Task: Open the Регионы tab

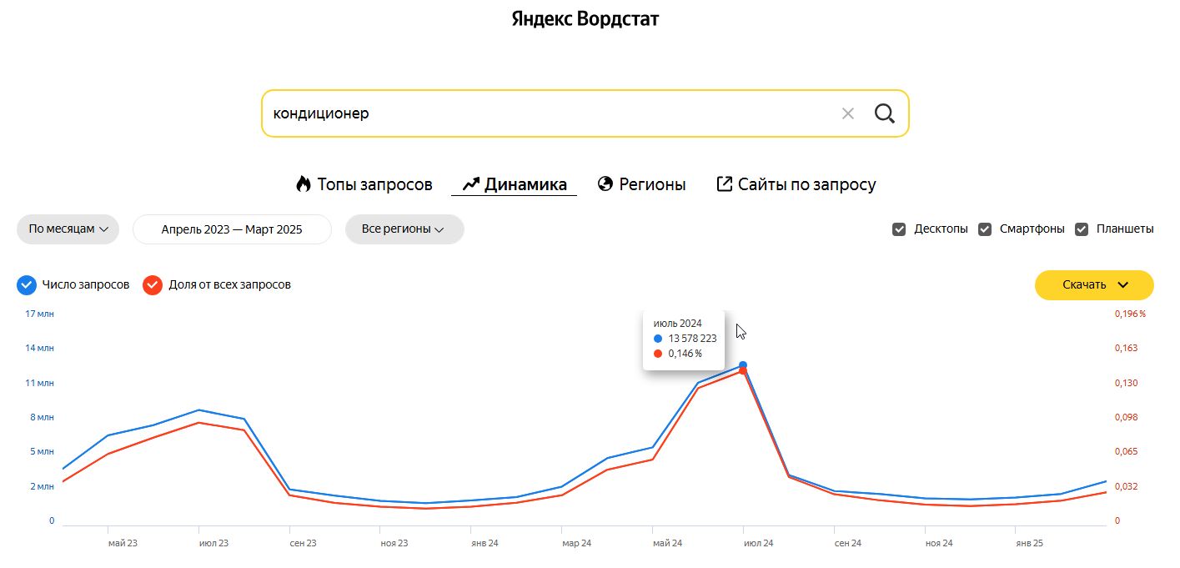Action: coord(652,184)
